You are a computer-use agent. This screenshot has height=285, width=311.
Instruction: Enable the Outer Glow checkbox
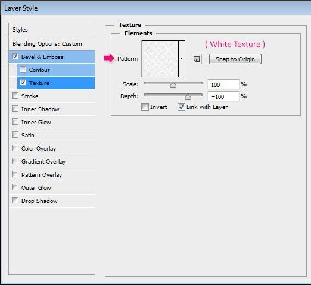pyautogui.click(x=15, y=187)
